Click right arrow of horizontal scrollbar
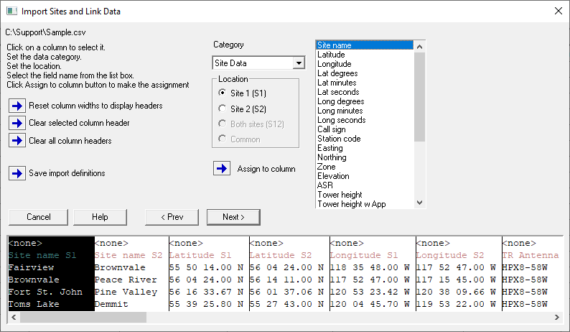The width and height of the screenshot is (570, 332). pyautogui.click(x=556, y=317)
